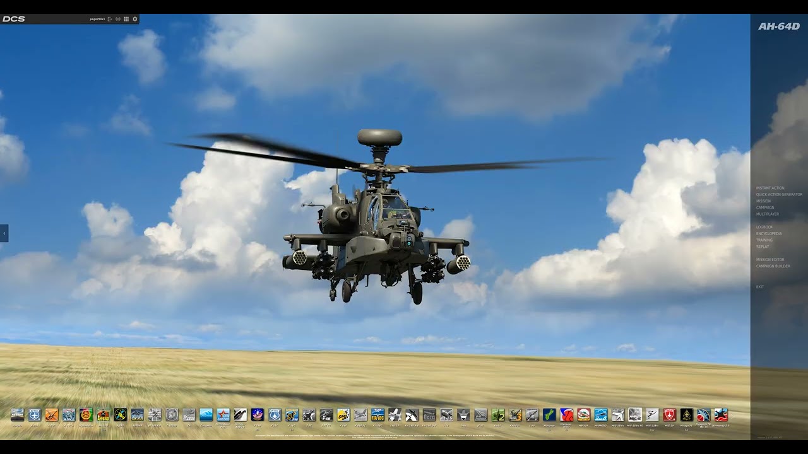Open the Multiplayer menu item

click(x=768, y=214)
